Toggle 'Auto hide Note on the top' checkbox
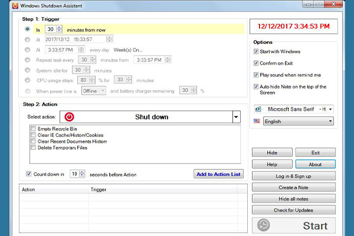 pos(256,87)
